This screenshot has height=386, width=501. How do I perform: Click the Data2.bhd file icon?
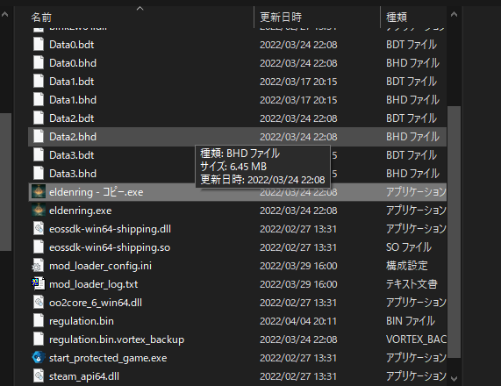pos(39,137)
